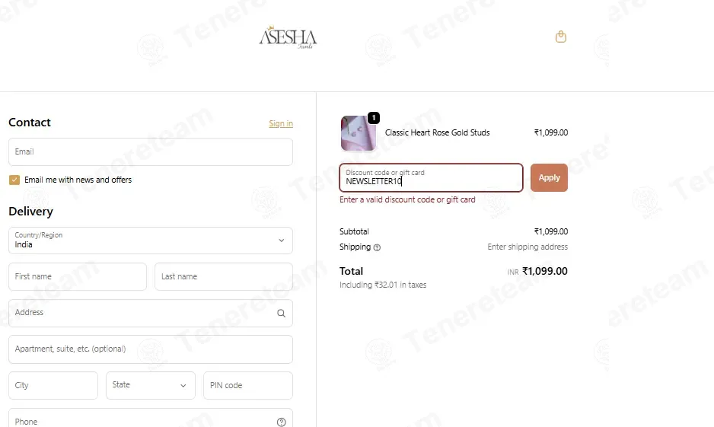714x427 pixels.
Task: Click the shipping info question mark icon
Action: pos(377,247)
